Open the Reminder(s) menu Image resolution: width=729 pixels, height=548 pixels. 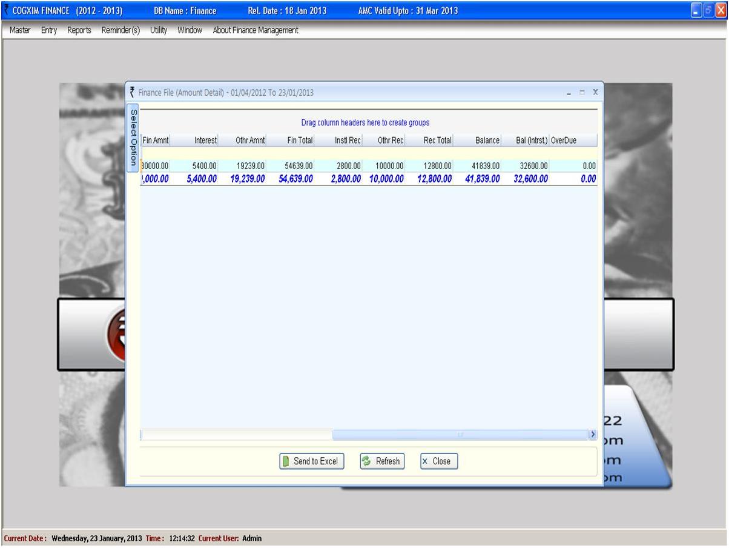click(x=120, y=30)
